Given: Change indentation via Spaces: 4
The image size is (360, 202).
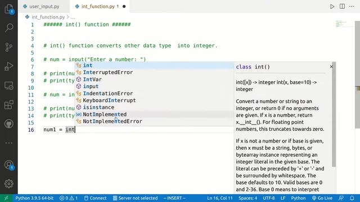Looking at the screenshot, I should tap(247, 198).
